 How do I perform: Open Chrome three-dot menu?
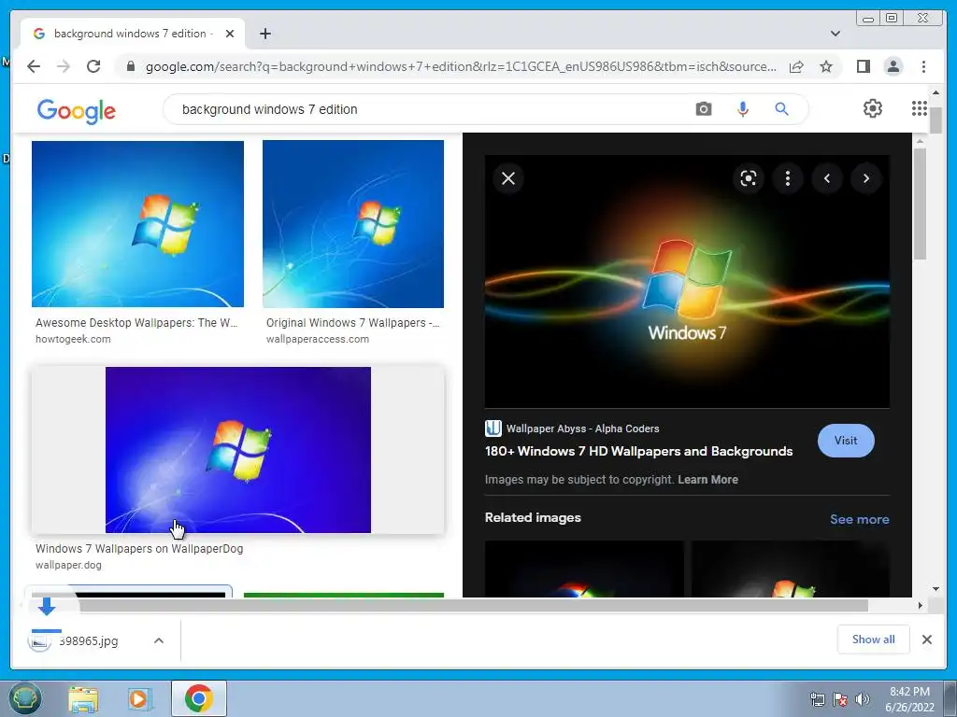pyautogui.click(x=923, y=66)
